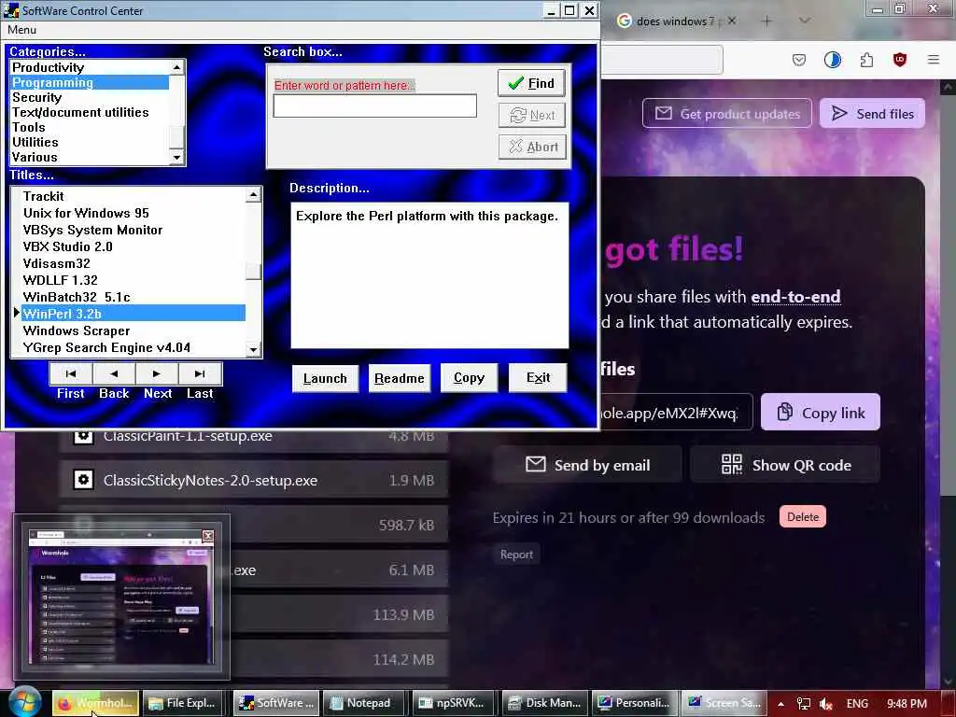
Task: Click the Wormhole window preview thumbnail
Action: 122,597
